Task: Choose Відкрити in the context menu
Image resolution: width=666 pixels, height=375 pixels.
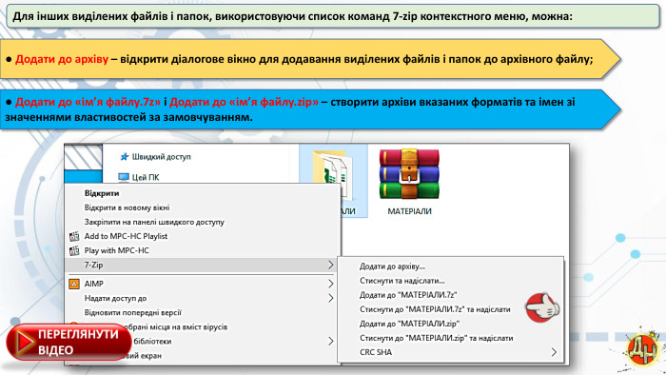Action: (102, 193)
